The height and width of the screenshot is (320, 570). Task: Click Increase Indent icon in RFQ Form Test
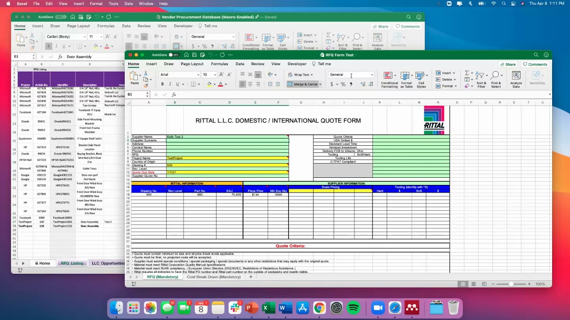277,84
